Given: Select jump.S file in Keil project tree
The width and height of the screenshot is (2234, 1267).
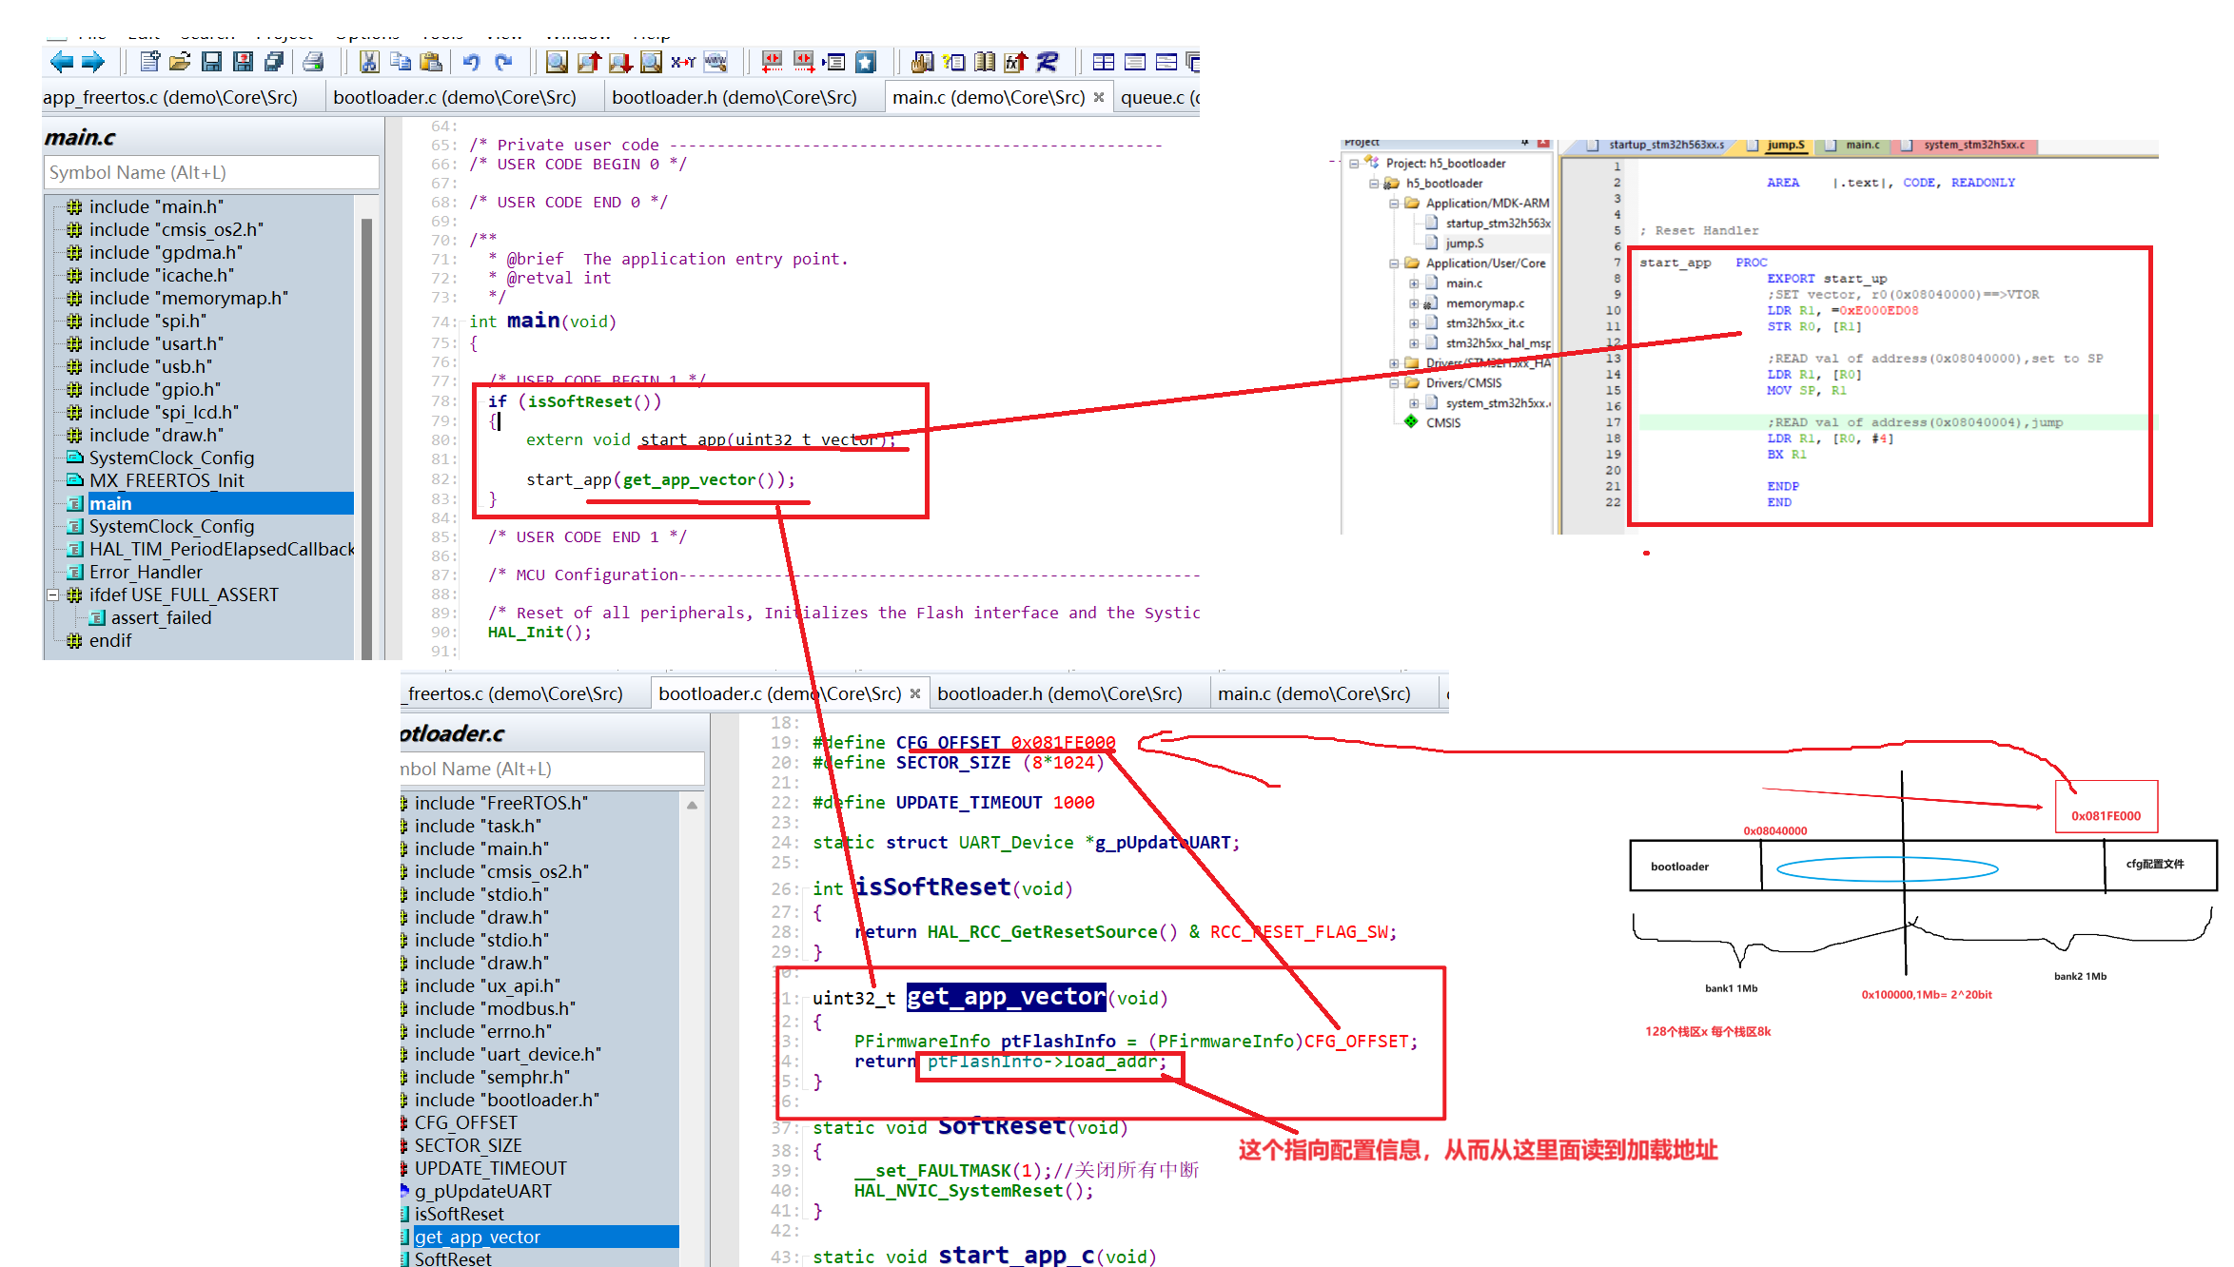Looking at the screenshot, I should pos(1464,244).
